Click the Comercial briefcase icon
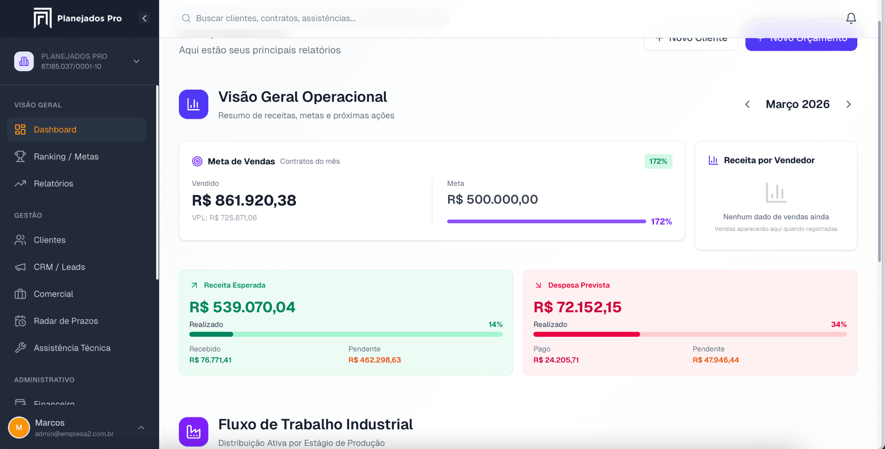The image size is (885, 449). 20,294
